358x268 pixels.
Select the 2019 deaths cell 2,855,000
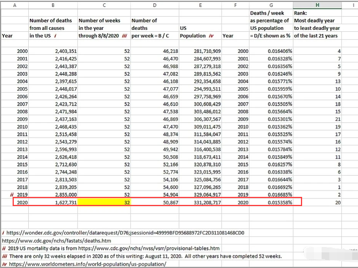click(53, 195)
